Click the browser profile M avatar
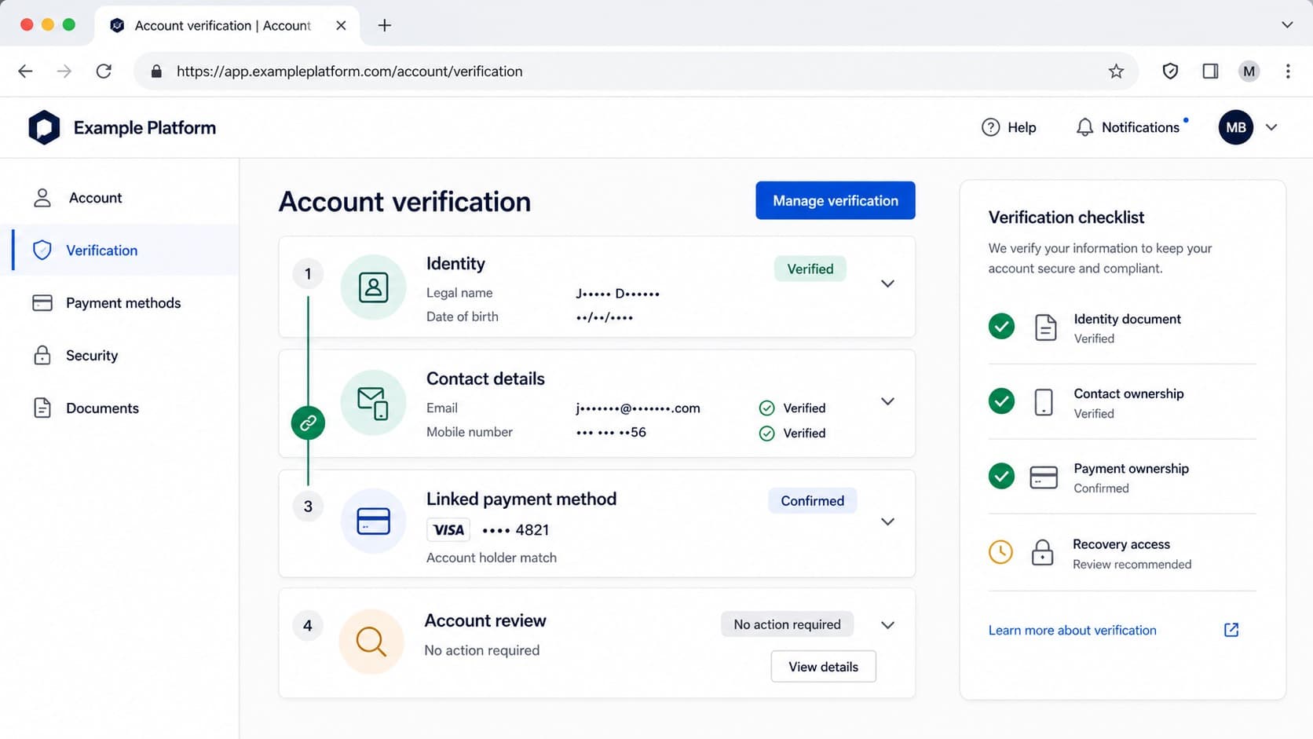This screenshot has width=1313, height=739. [1249, 71]
